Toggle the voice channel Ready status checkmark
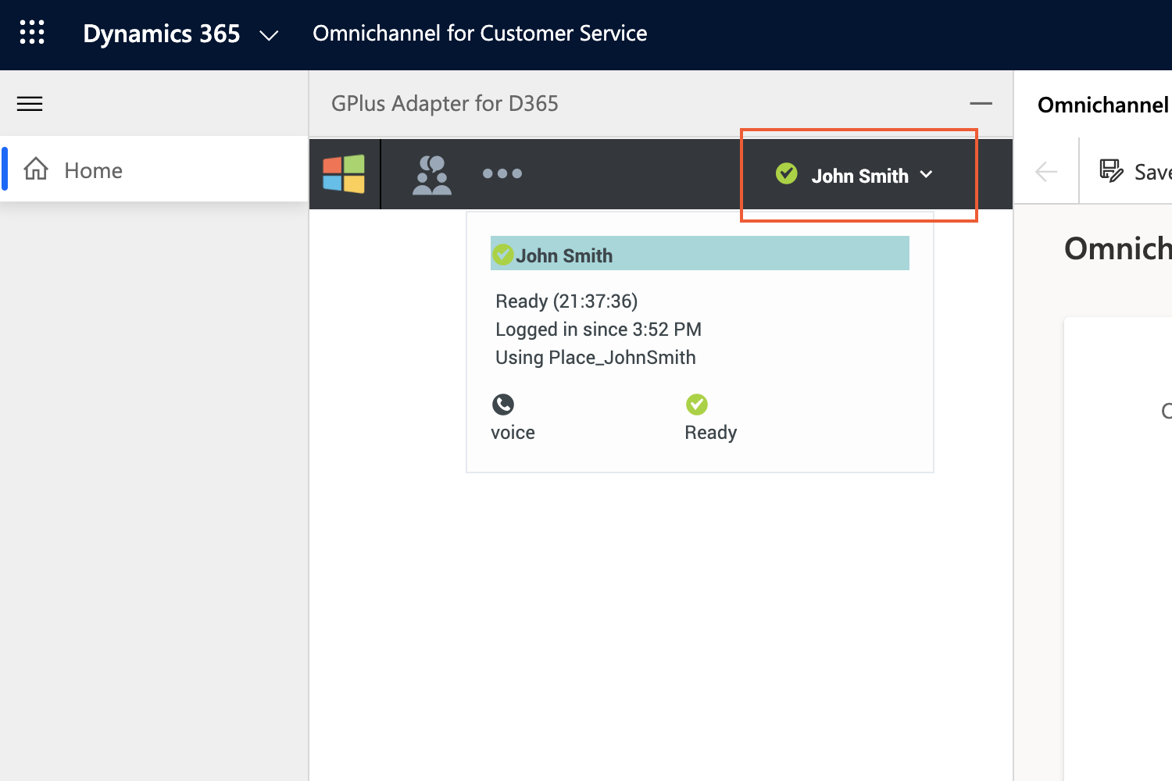Screen dimensions: 1172x781 click(x=697, y=405)
